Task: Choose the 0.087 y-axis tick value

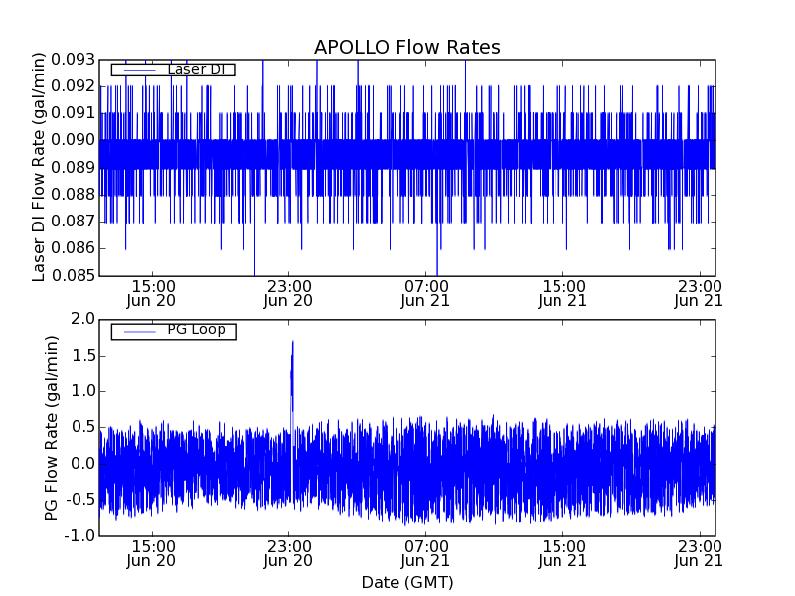Action: point(73,222)
